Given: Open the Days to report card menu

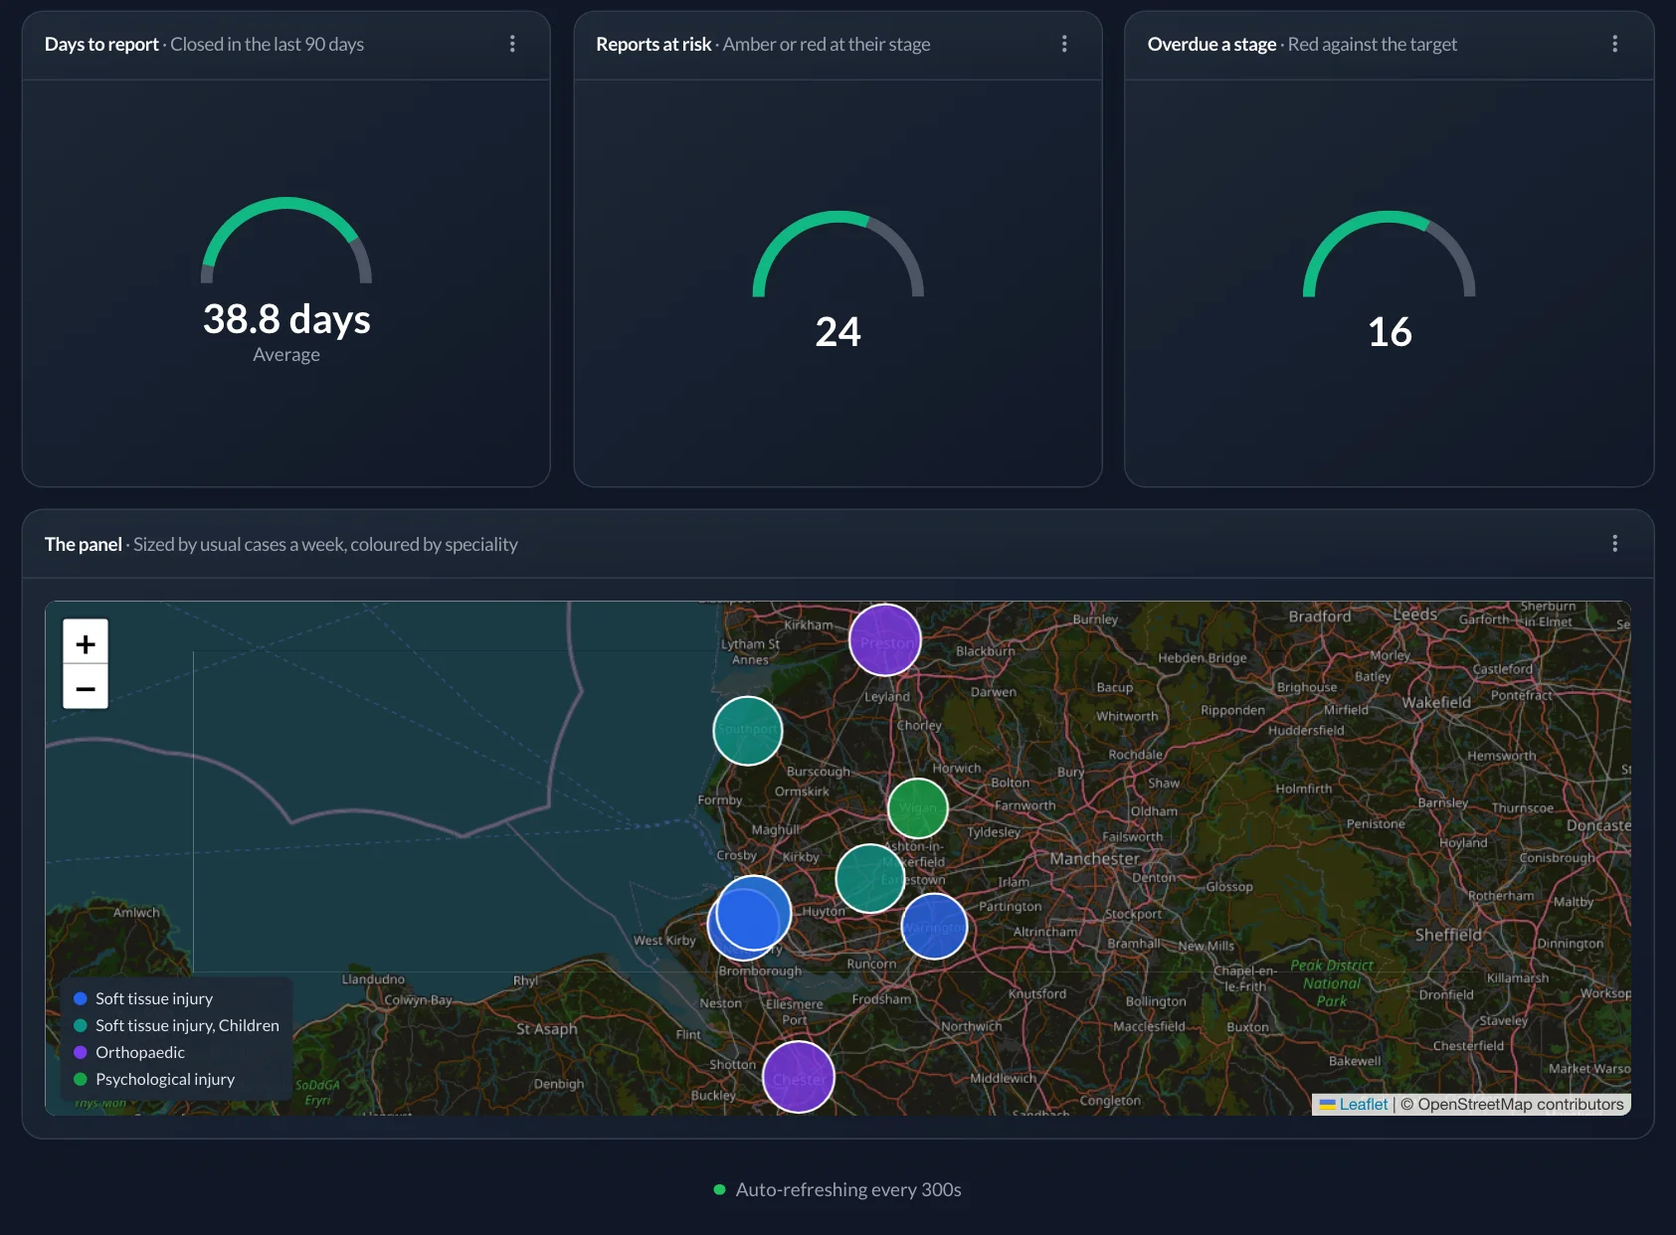Looking at the screenshot, I should point(512,44).
